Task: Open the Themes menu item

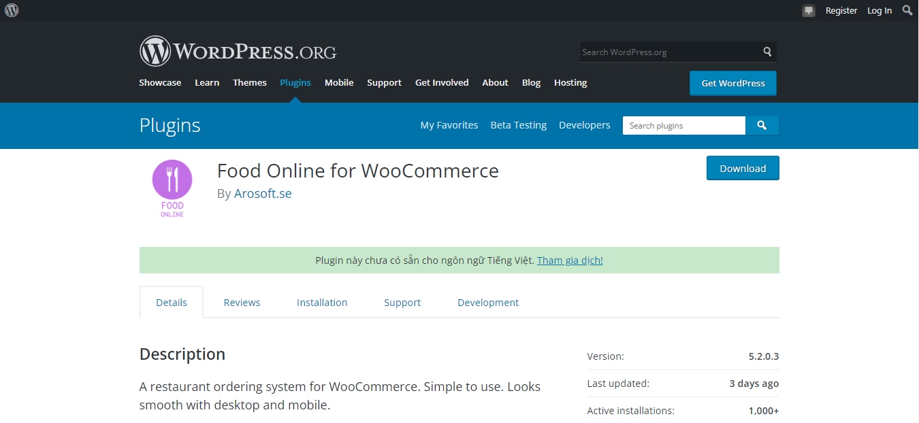Action: (250, 82)
